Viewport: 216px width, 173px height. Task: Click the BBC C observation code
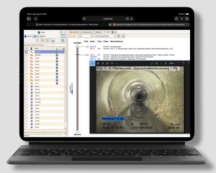(92, 49)
